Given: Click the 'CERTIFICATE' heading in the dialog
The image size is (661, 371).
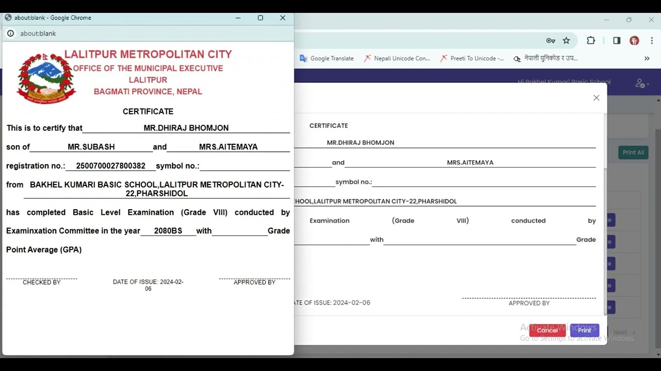Looking at the screenshot, I should (328, 126).
